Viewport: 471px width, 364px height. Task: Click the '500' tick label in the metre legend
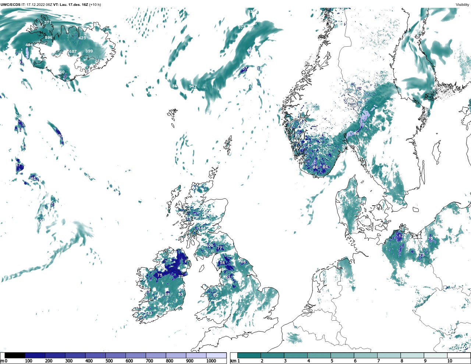coord(109,361)
